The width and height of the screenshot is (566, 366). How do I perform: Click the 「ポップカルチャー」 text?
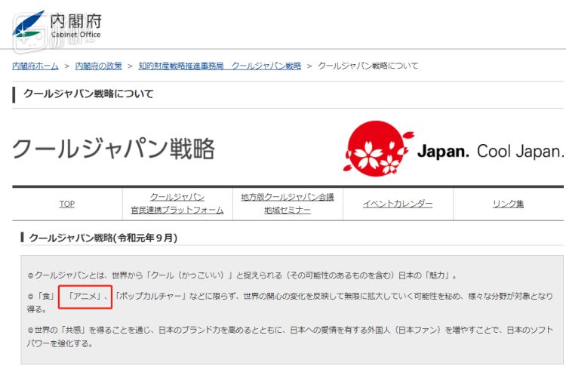click(x=151, y=297)
